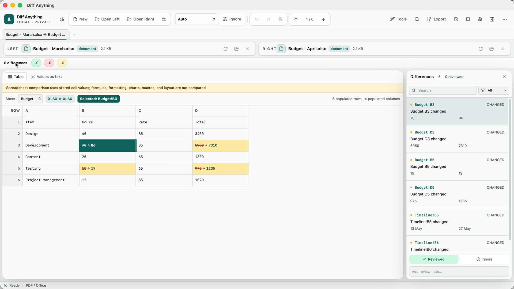Open the All filter dropdown

click(x=494, y=90)
